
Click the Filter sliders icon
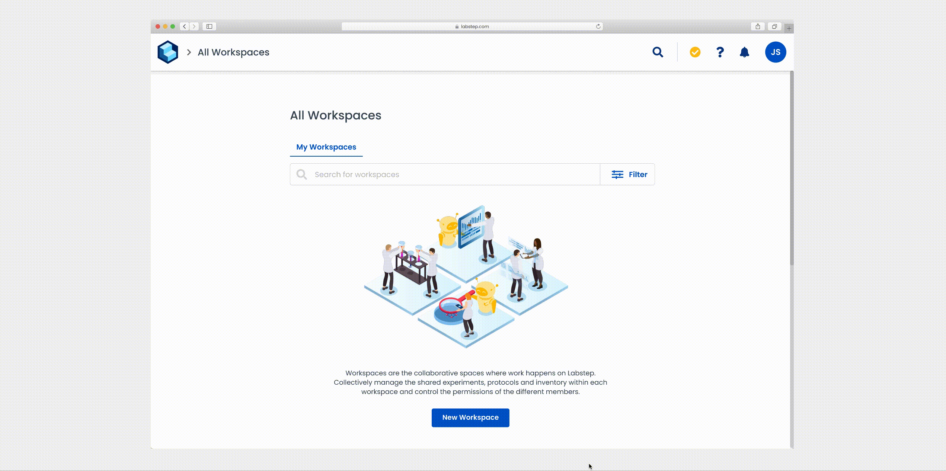coord(617,174)
